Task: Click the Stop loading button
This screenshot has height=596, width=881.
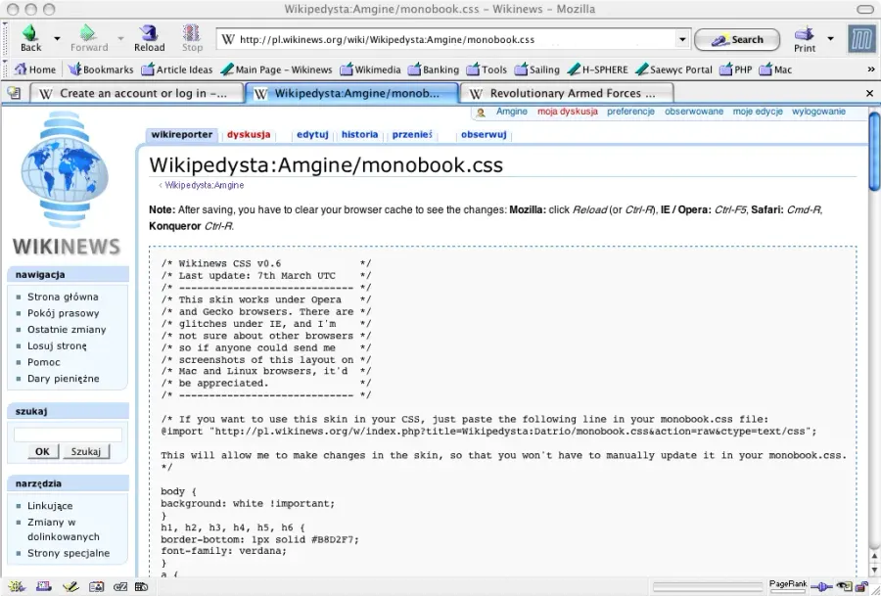Action: click(x=192, y=38)
